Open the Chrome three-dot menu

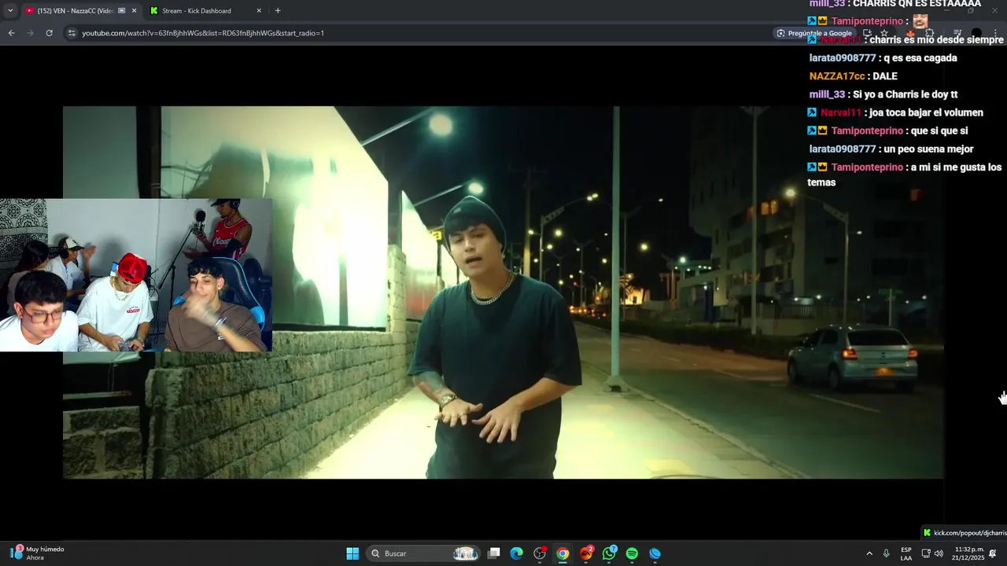(x=996, y=33)
